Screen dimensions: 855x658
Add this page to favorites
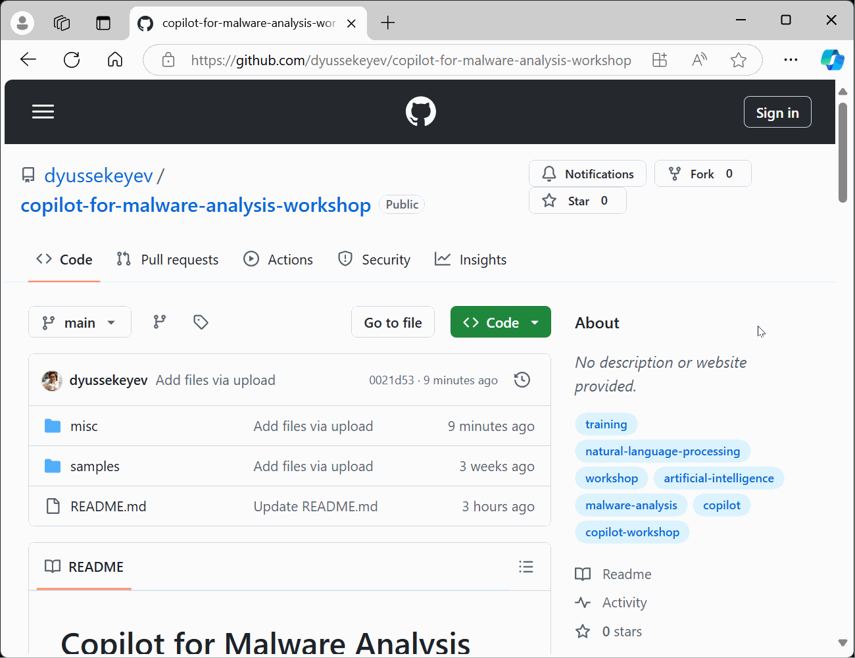point(739,60)
